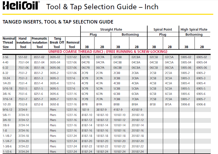The height and width of the screenshot is (154, 218).
Task: Select the '5/16-18' thread size cell
Action: click(x=7, y=88)
